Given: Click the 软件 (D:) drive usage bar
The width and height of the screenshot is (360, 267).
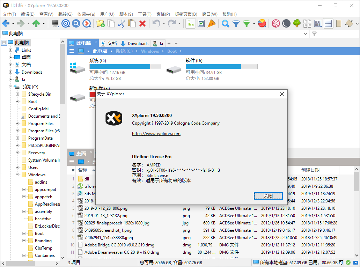Looking at the screenshot, I should [x=222, y=67].
